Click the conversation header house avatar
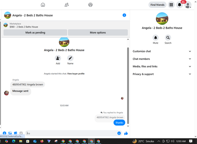The image size is (197, 144). 7,15
